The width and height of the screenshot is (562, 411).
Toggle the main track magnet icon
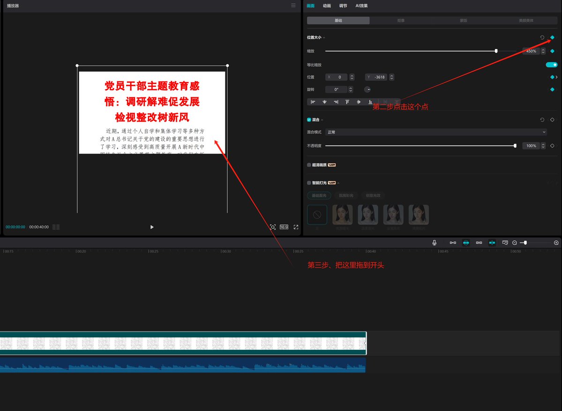pyautogui.click(x=453, y=243)
